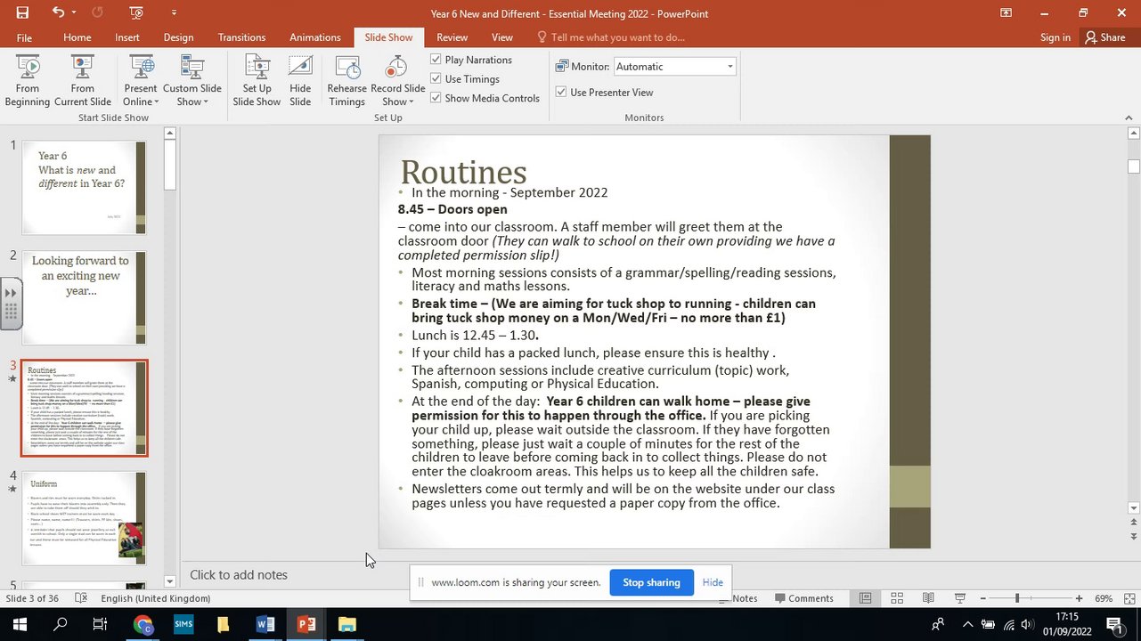1141x641 pixels.
Task: Switch to Normal view icon
Action: click(x=865, y=598)
